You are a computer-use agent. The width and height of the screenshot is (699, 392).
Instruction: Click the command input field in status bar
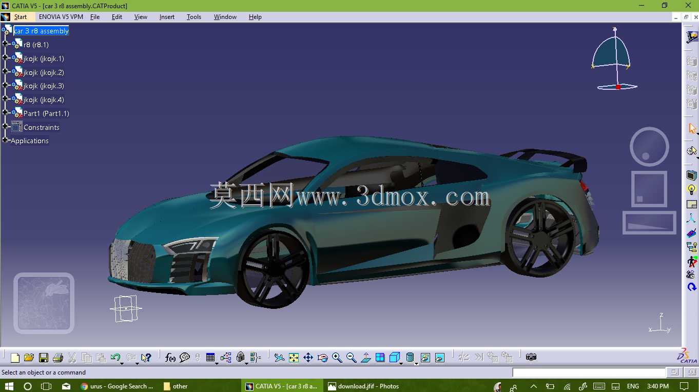coord(589,373)
